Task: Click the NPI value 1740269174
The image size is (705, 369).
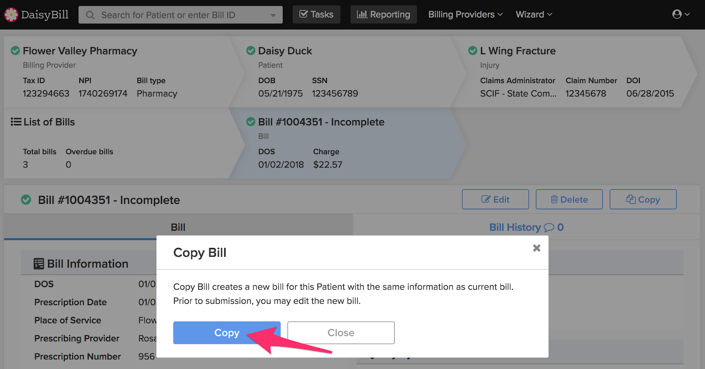Action: coord(103,93)
